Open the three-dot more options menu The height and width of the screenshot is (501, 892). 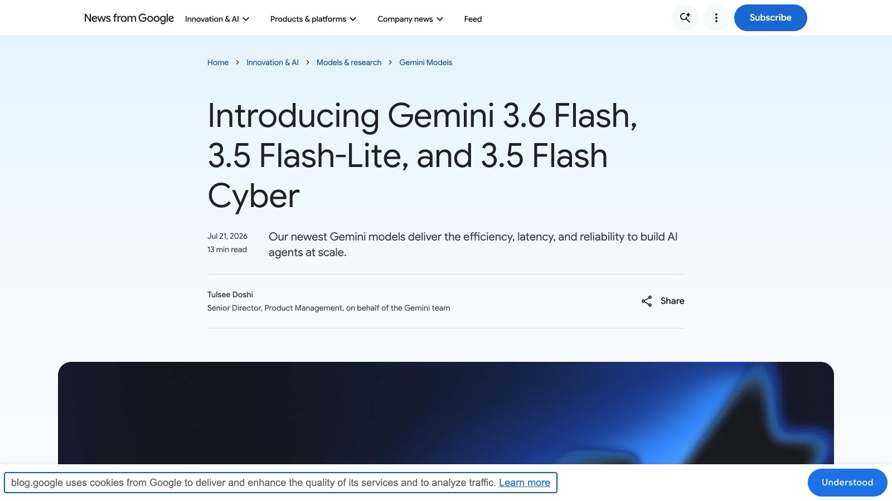coord(716,18)
